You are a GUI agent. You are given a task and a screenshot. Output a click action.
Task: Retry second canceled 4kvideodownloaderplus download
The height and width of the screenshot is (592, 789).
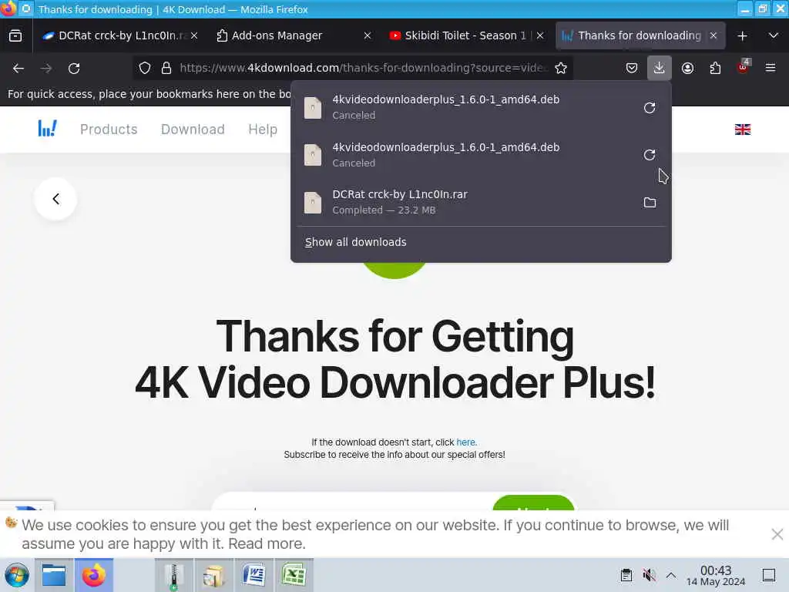(x=650, y=154)
